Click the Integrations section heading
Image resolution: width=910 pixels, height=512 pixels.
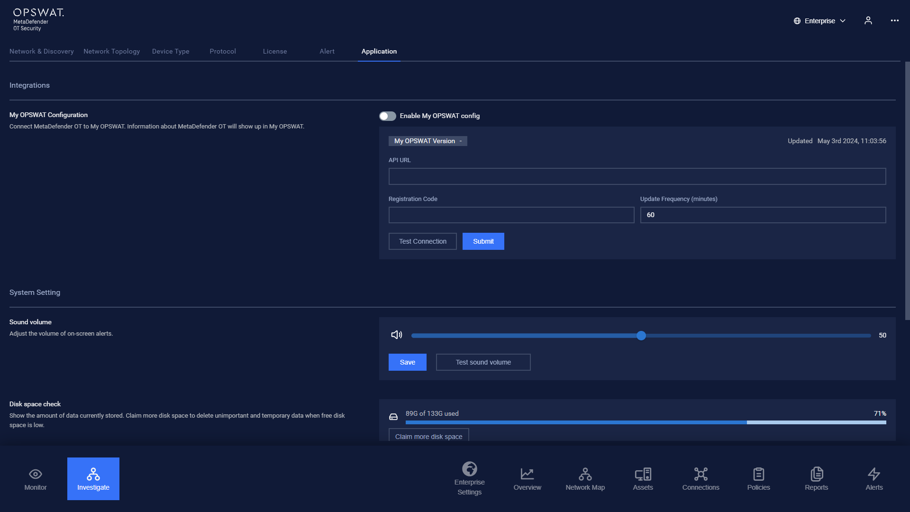tap(29, 85)
